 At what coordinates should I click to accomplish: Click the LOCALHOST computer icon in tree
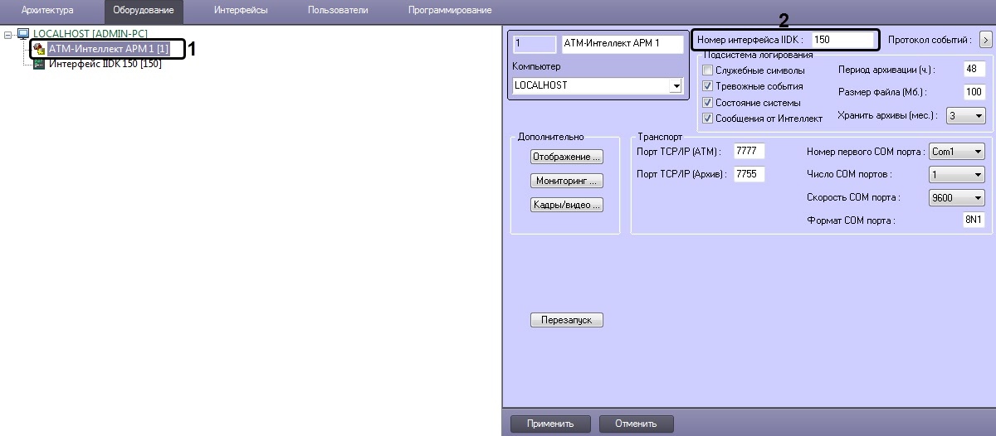(x=22, y=34)
